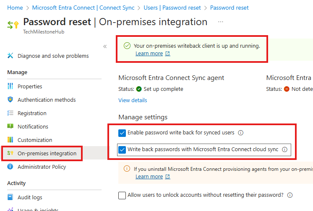Go to Audit logs in Activity section
Viewport: 313px width, 211px height.
pyautogui.click(x=30, y=197)
